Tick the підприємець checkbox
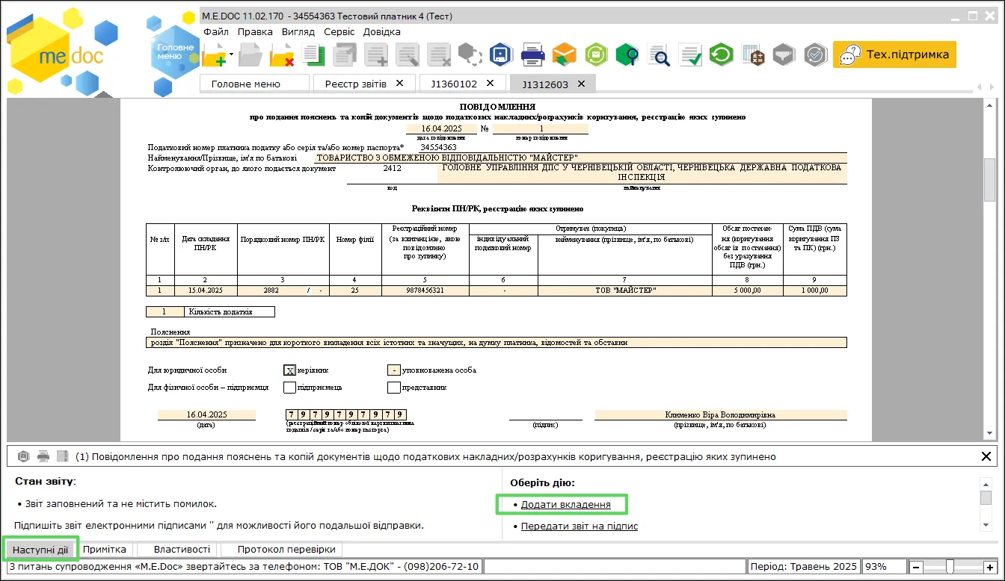1005x581 pixels. coord(289,388)
